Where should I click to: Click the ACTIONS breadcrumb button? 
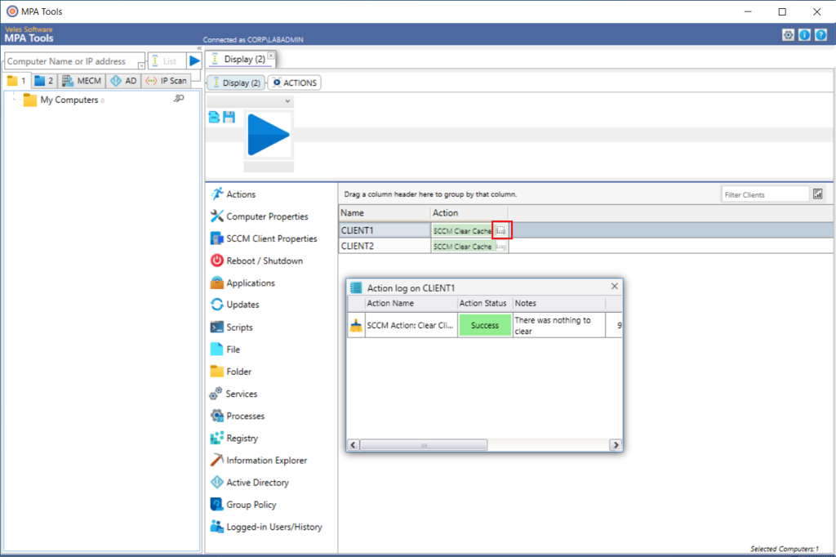click(294, 82)
